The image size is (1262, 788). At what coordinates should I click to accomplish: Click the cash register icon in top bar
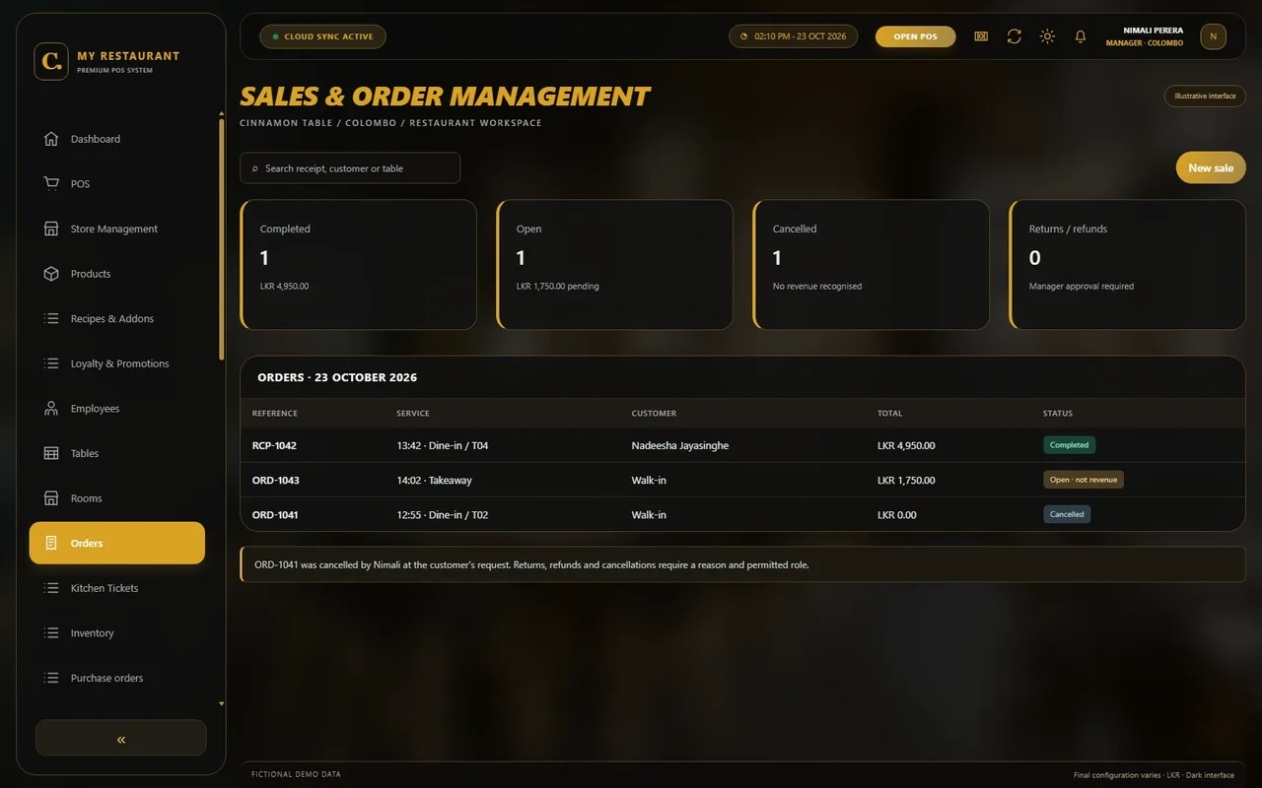click(981, 36)
